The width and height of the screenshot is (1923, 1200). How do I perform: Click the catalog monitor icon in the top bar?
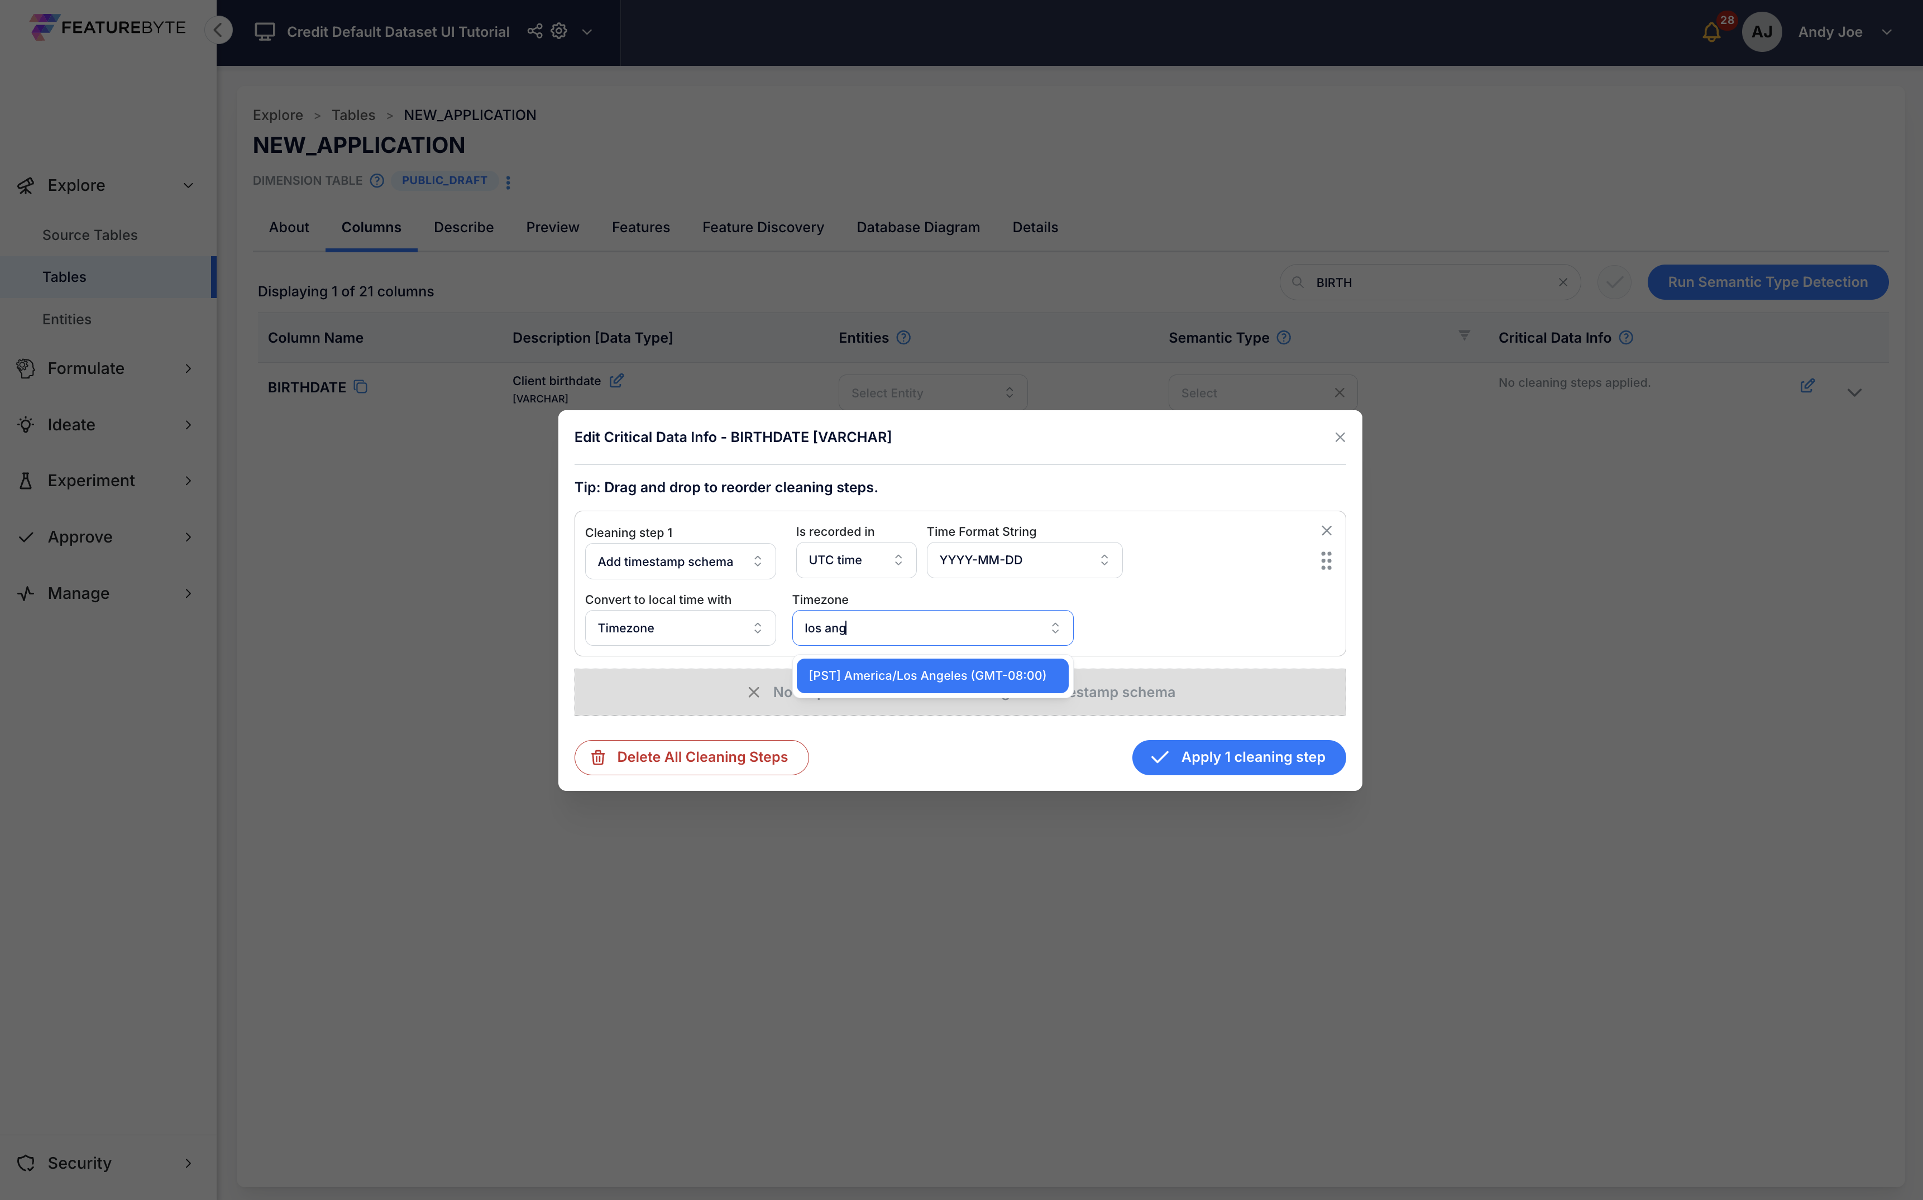click(x=265, y=32)
